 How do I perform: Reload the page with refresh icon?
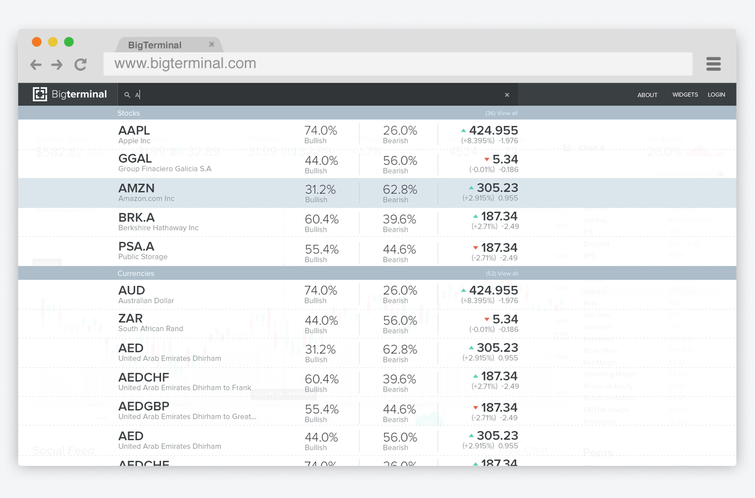click(x=81, y=64)
